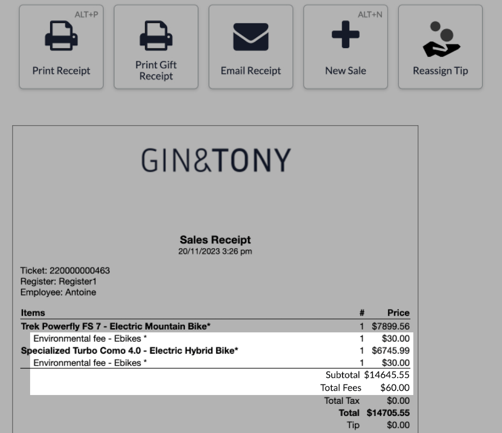Click the hand-with-coins Reassign Tip icon

tap(441, 39)
